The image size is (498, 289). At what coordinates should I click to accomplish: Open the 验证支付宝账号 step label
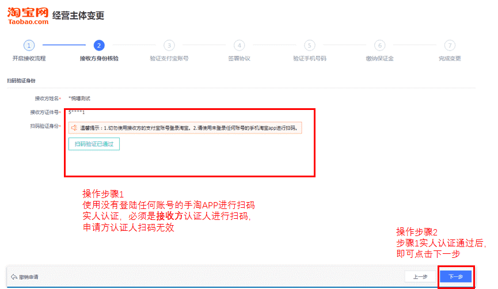[169, 59]
